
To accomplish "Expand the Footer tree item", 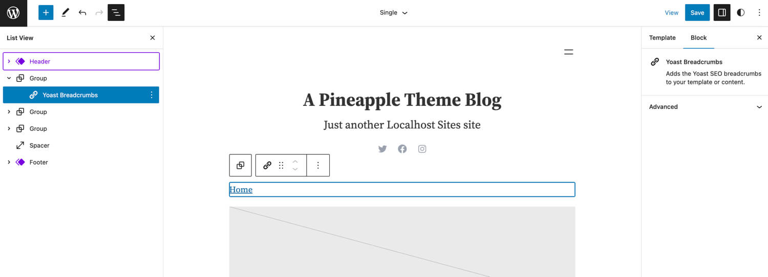I will (9, 163).
